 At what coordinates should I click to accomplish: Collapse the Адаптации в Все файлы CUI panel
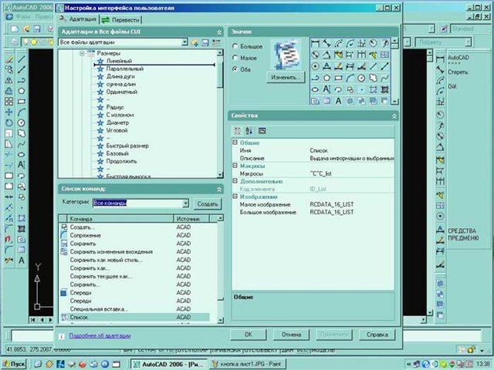click(219, 32)
